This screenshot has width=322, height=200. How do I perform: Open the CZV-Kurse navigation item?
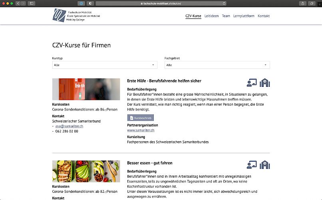click(x=193, y=16)
